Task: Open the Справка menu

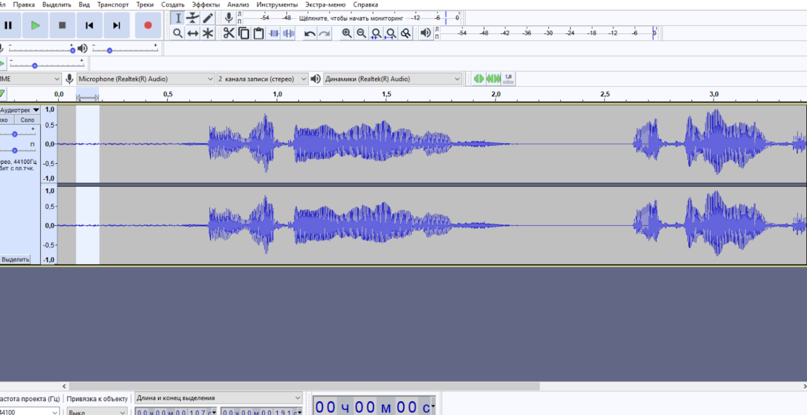Action: click(x=365, y=4)
